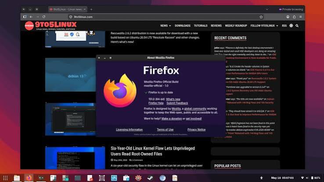The image size is (324, 182).
Task: Click the POPULAR POSTS heading
Action: [227, 166]
